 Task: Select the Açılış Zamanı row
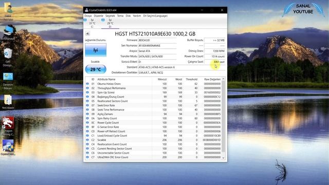[x=153, y=114]
